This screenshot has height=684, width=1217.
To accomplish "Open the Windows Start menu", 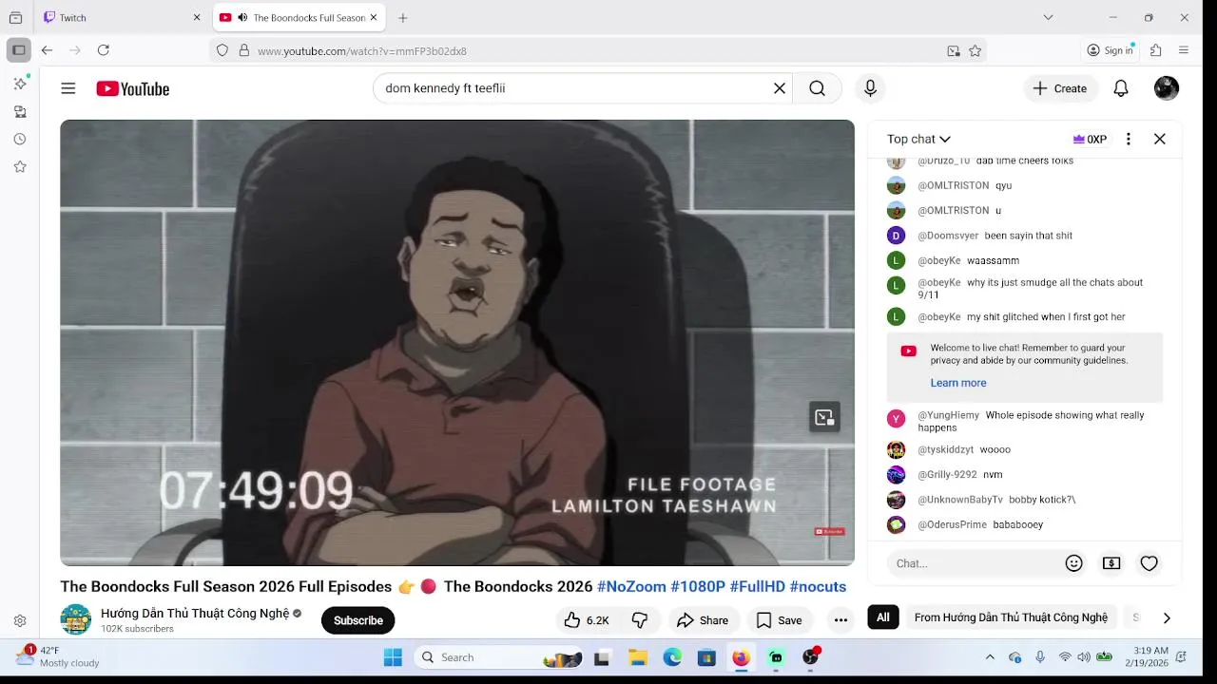I will coord(393,657).
